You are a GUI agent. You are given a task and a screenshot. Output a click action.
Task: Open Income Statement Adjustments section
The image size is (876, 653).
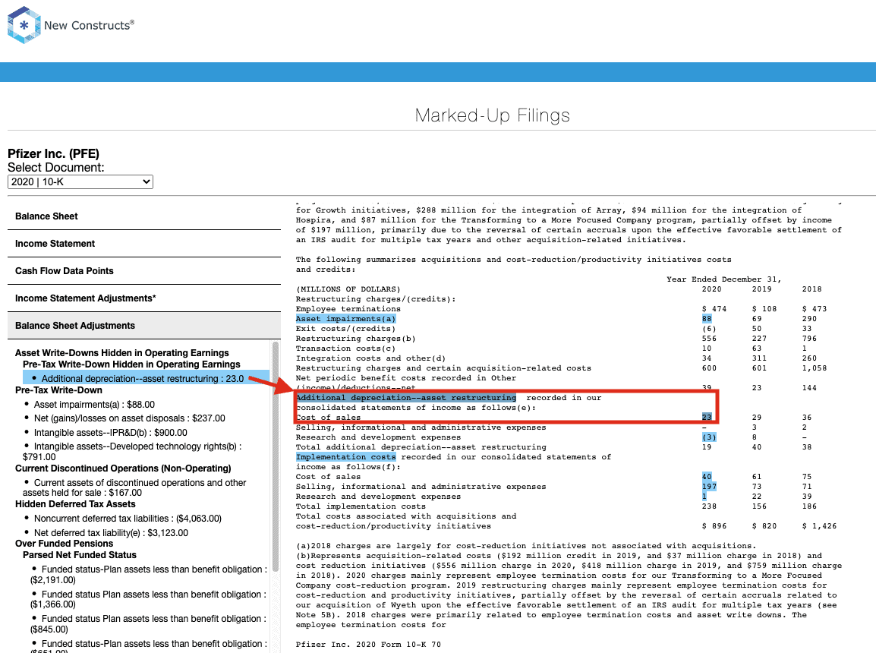[144, 298]
